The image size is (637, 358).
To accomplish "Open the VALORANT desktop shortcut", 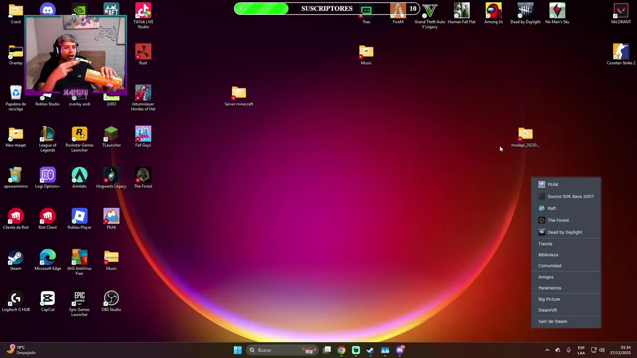I will [621, 13].
